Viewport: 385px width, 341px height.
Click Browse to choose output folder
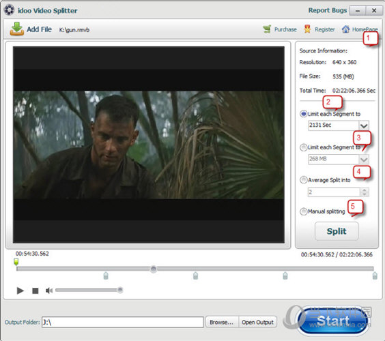pyautogui.click(x=222, y=322)
